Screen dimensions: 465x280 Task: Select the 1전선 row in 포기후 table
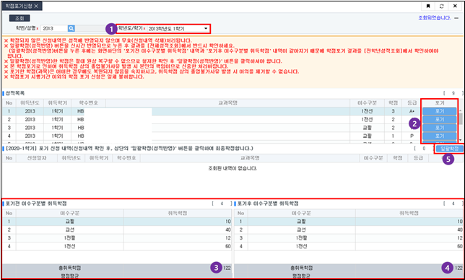[349, 246]
